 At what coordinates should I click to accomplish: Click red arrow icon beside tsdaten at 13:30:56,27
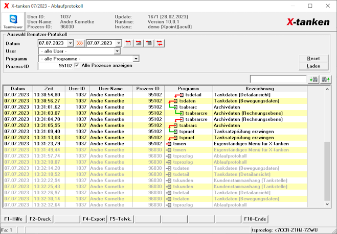173,101
